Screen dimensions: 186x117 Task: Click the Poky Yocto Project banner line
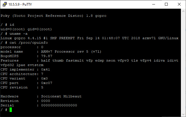tap(53, 16)
